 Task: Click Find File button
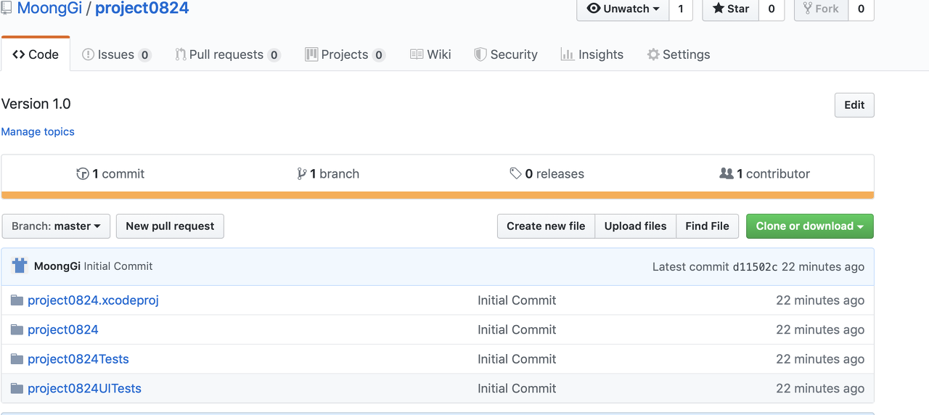point(707,226)
